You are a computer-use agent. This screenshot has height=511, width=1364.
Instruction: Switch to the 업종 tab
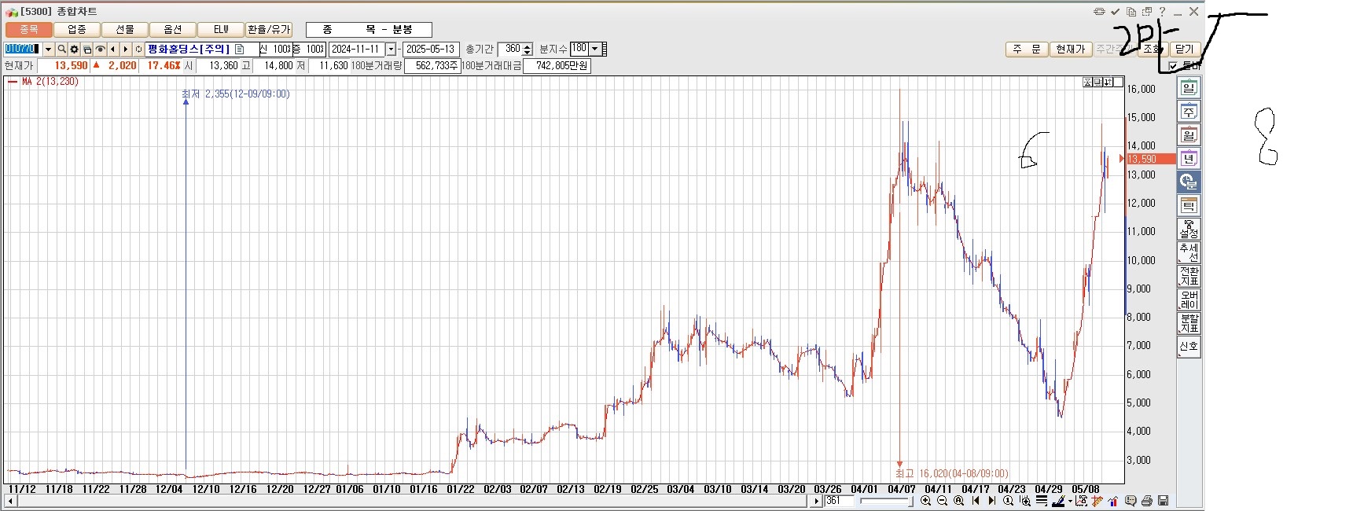pos(77,29)
